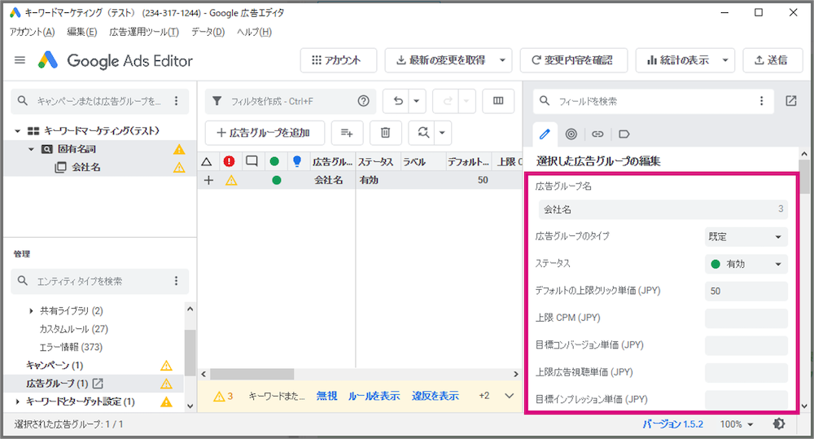
Task: Open filter help question mark icon
Action: click(363, 101)
